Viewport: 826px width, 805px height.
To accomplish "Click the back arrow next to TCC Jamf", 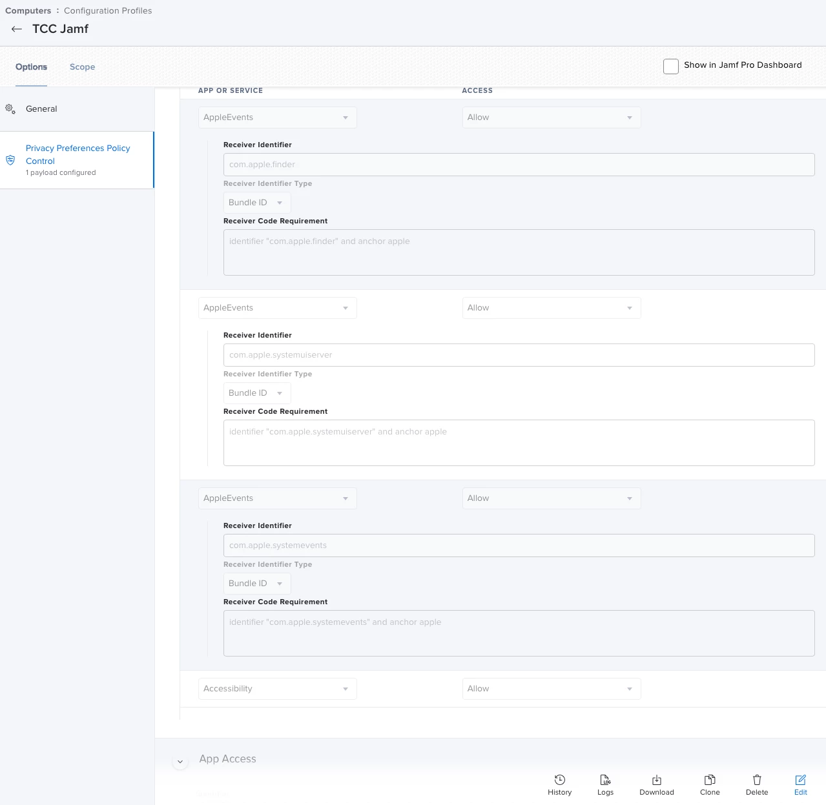I will pyautogui.click(x=17, y=29).
